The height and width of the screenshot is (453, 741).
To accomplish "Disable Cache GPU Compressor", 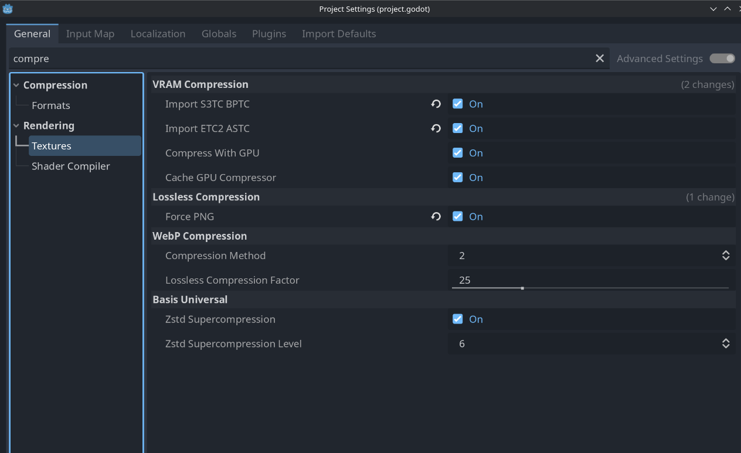I will click(458, 178).
